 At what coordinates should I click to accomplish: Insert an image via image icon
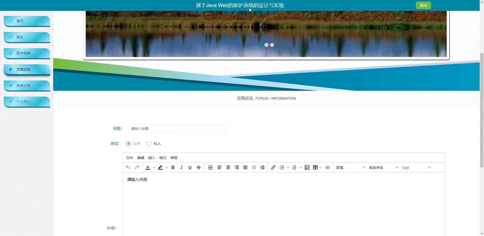(x=307, y=167)
